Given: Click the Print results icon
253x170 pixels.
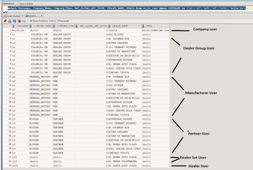Looking at the screenshot, I should coord(9,21).
